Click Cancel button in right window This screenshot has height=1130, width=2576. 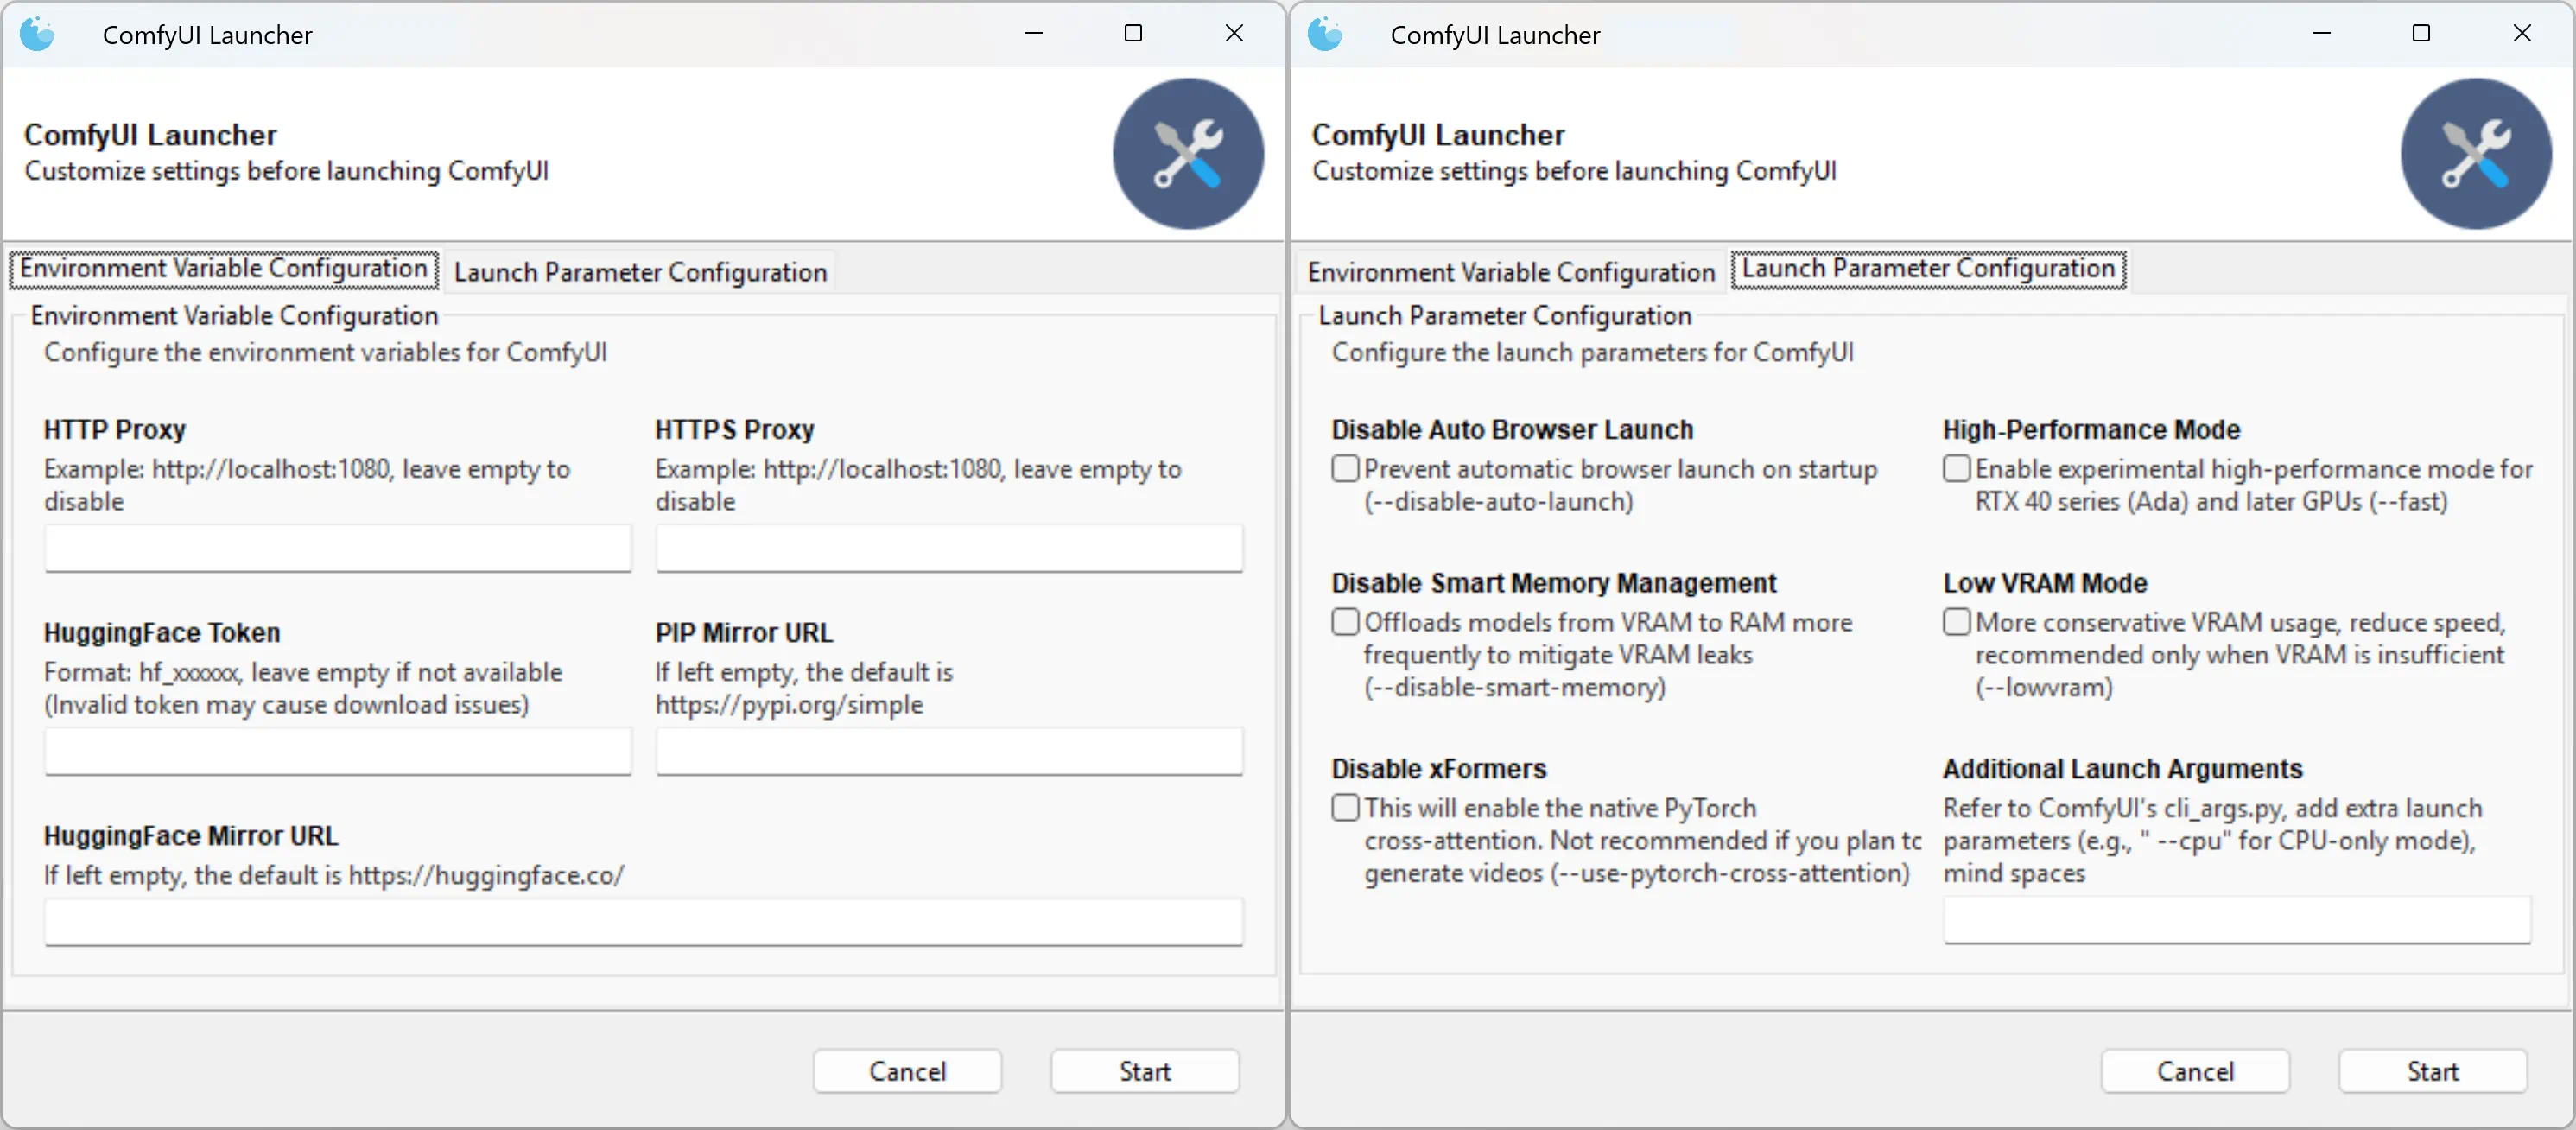(2195, 1071)
